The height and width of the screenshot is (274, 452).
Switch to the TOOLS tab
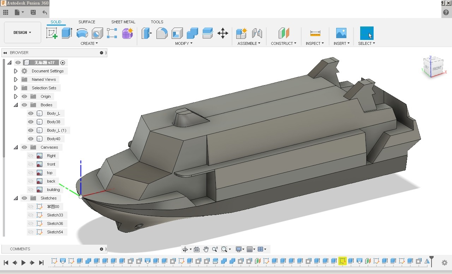[x=157, y=22]
